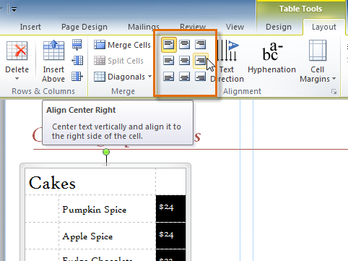The height and width of the screenshot is (261, 348).
Task: Select the Align Bottom Left icon
Action: pos(168,77)
